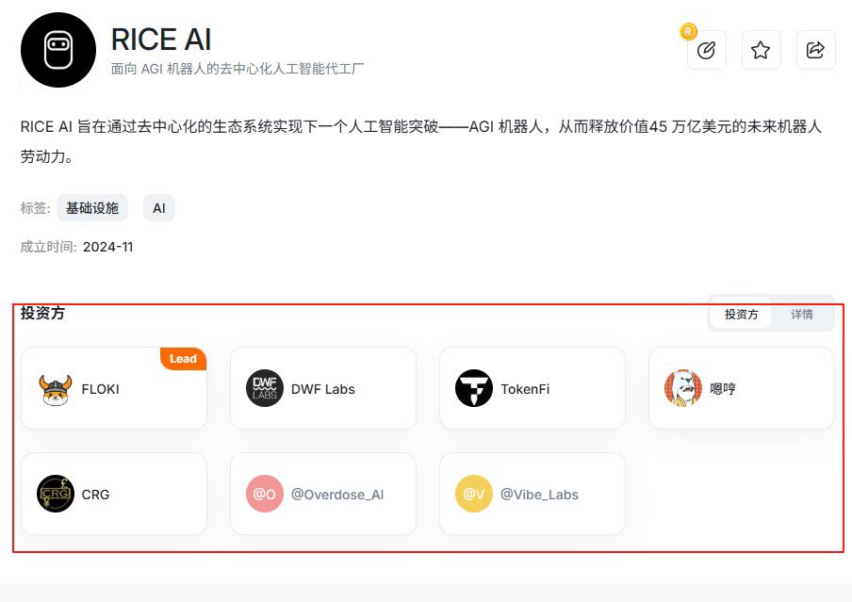Screen dimensions: 852x602
Task: Click the 嗯哼 bear avatar
Action: (x=683, y=388)
